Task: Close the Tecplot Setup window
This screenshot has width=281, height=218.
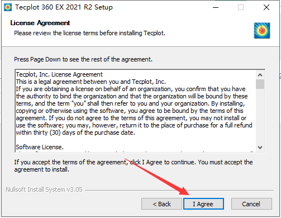Action: (266, 7)
